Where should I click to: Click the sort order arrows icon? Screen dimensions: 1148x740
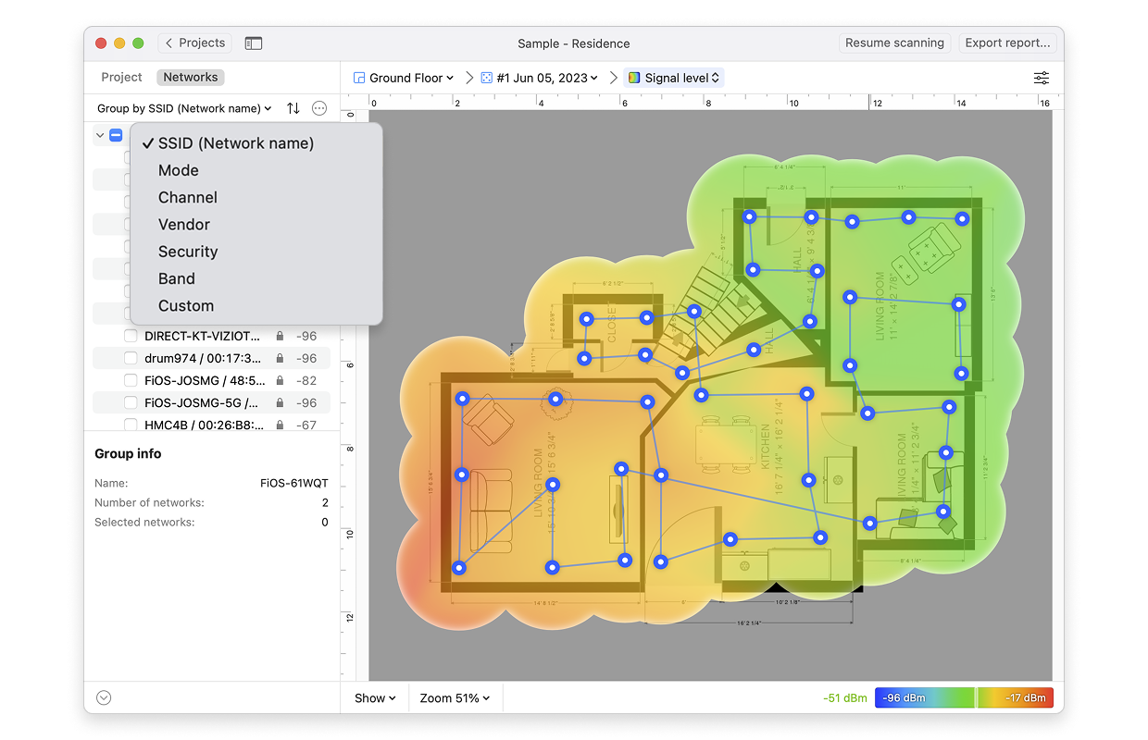coord(293,108)
